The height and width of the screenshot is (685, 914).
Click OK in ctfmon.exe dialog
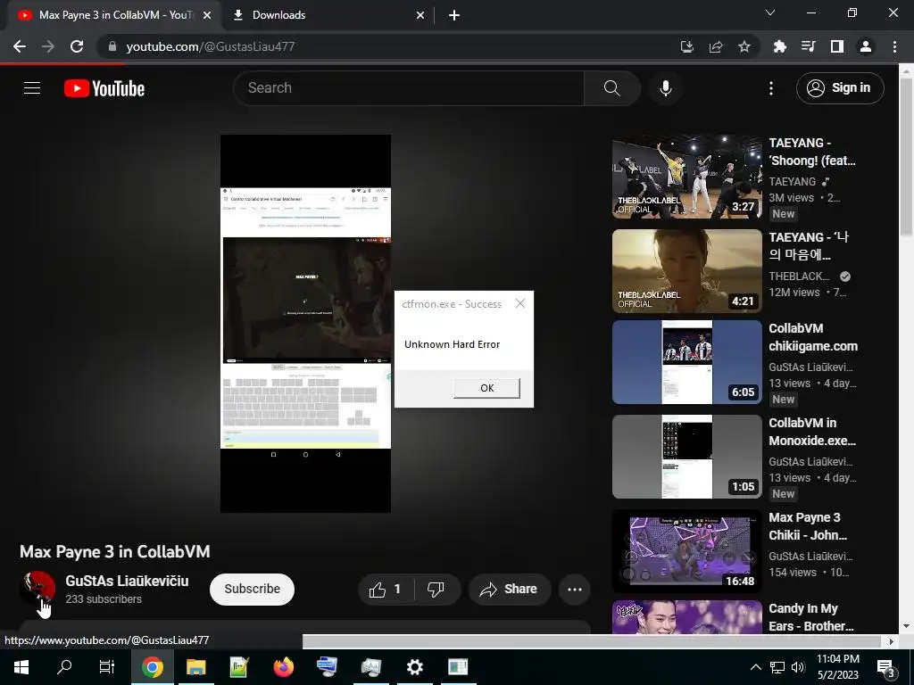[x=486, y=388]
